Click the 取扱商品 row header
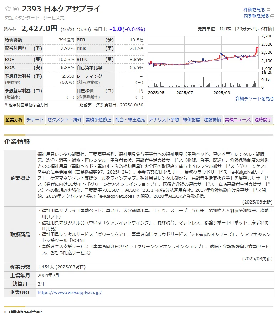 coord(20,235)
